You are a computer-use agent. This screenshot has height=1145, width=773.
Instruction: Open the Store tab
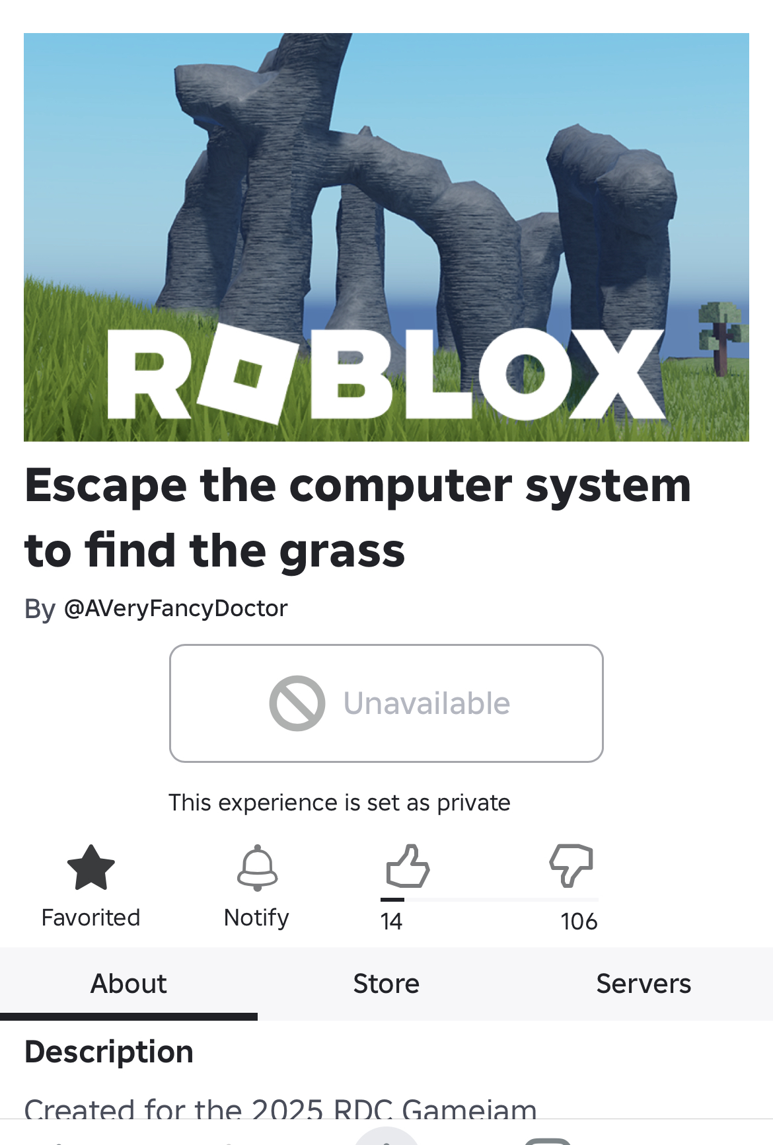[x=386, y=984]
